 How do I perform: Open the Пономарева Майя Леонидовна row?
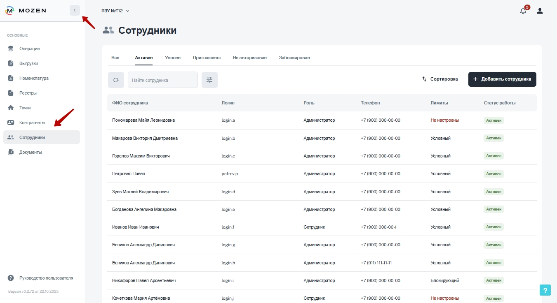tap(143, 120)
